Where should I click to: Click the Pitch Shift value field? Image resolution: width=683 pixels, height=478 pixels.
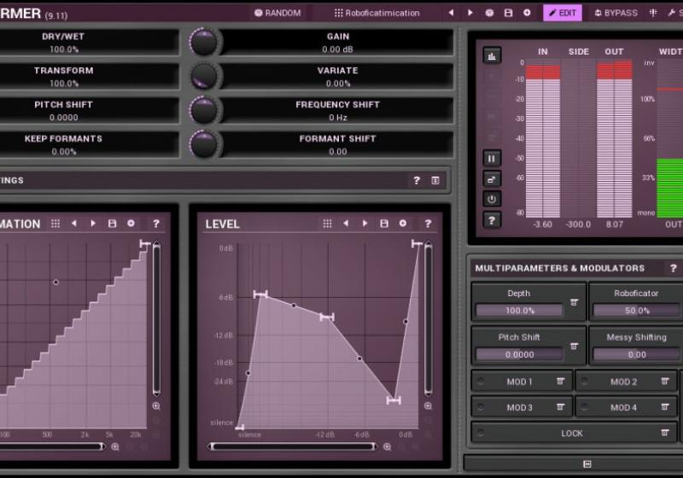(x=64, y=118)
